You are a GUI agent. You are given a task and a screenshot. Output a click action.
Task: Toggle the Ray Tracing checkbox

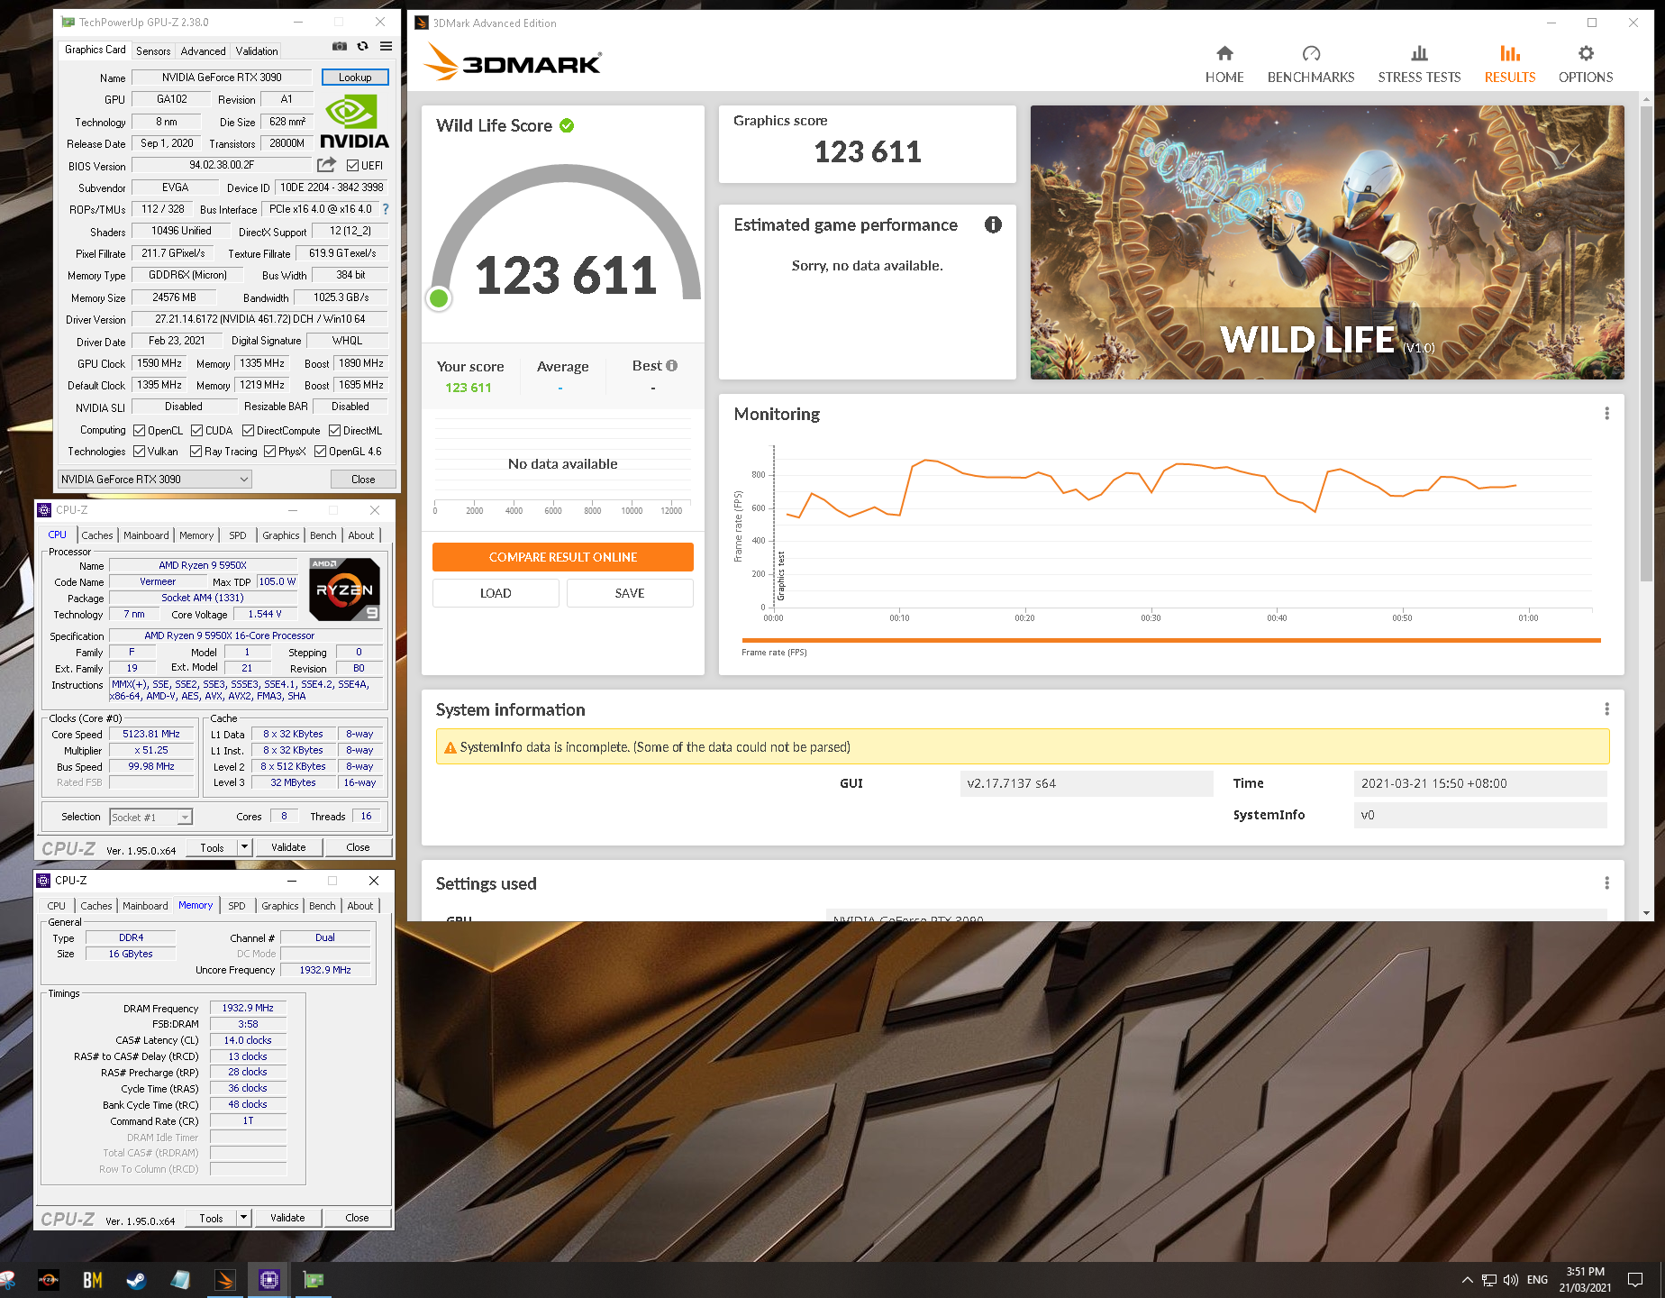click(196, 452)
